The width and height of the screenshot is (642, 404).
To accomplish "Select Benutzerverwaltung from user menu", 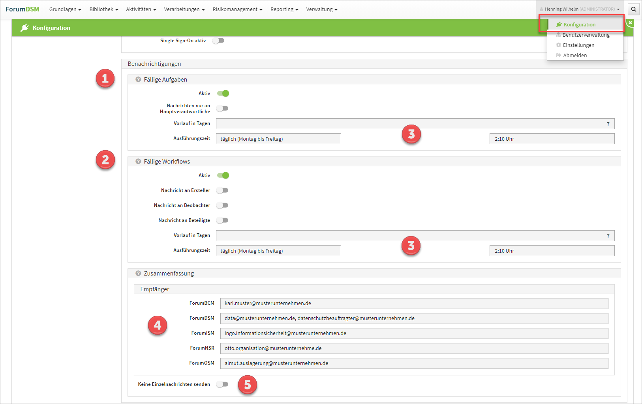I will [586, 35].
